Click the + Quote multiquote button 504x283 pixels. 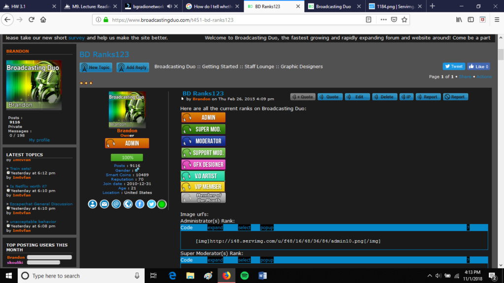pyautogui.click(x=303, y=97)
